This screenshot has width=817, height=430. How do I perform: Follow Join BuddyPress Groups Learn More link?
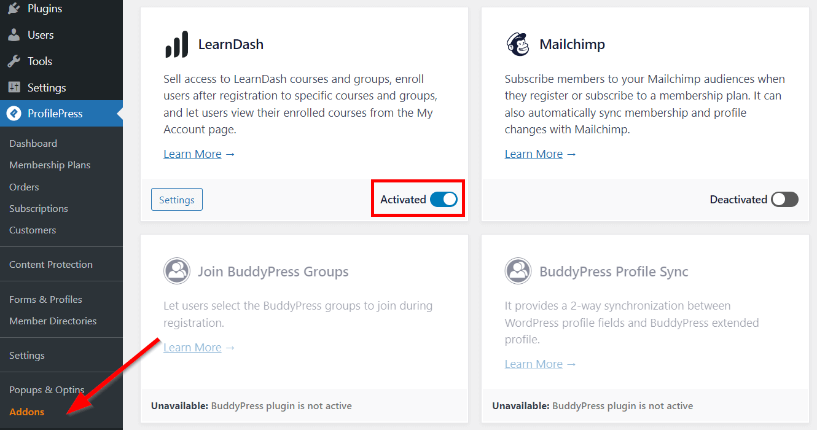point(192,347)
